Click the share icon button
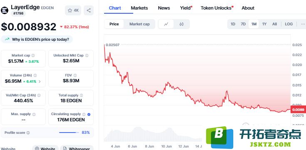Image resolution: width=306 pixels, height=150 pixels. (89, 10)
